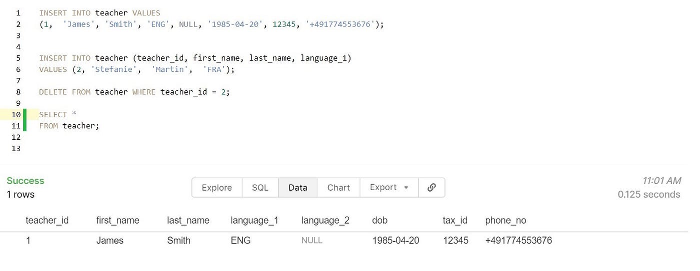This screenshot has height=271, width=700.
Task: Click the phone_no column header
Action: [505, 220]
